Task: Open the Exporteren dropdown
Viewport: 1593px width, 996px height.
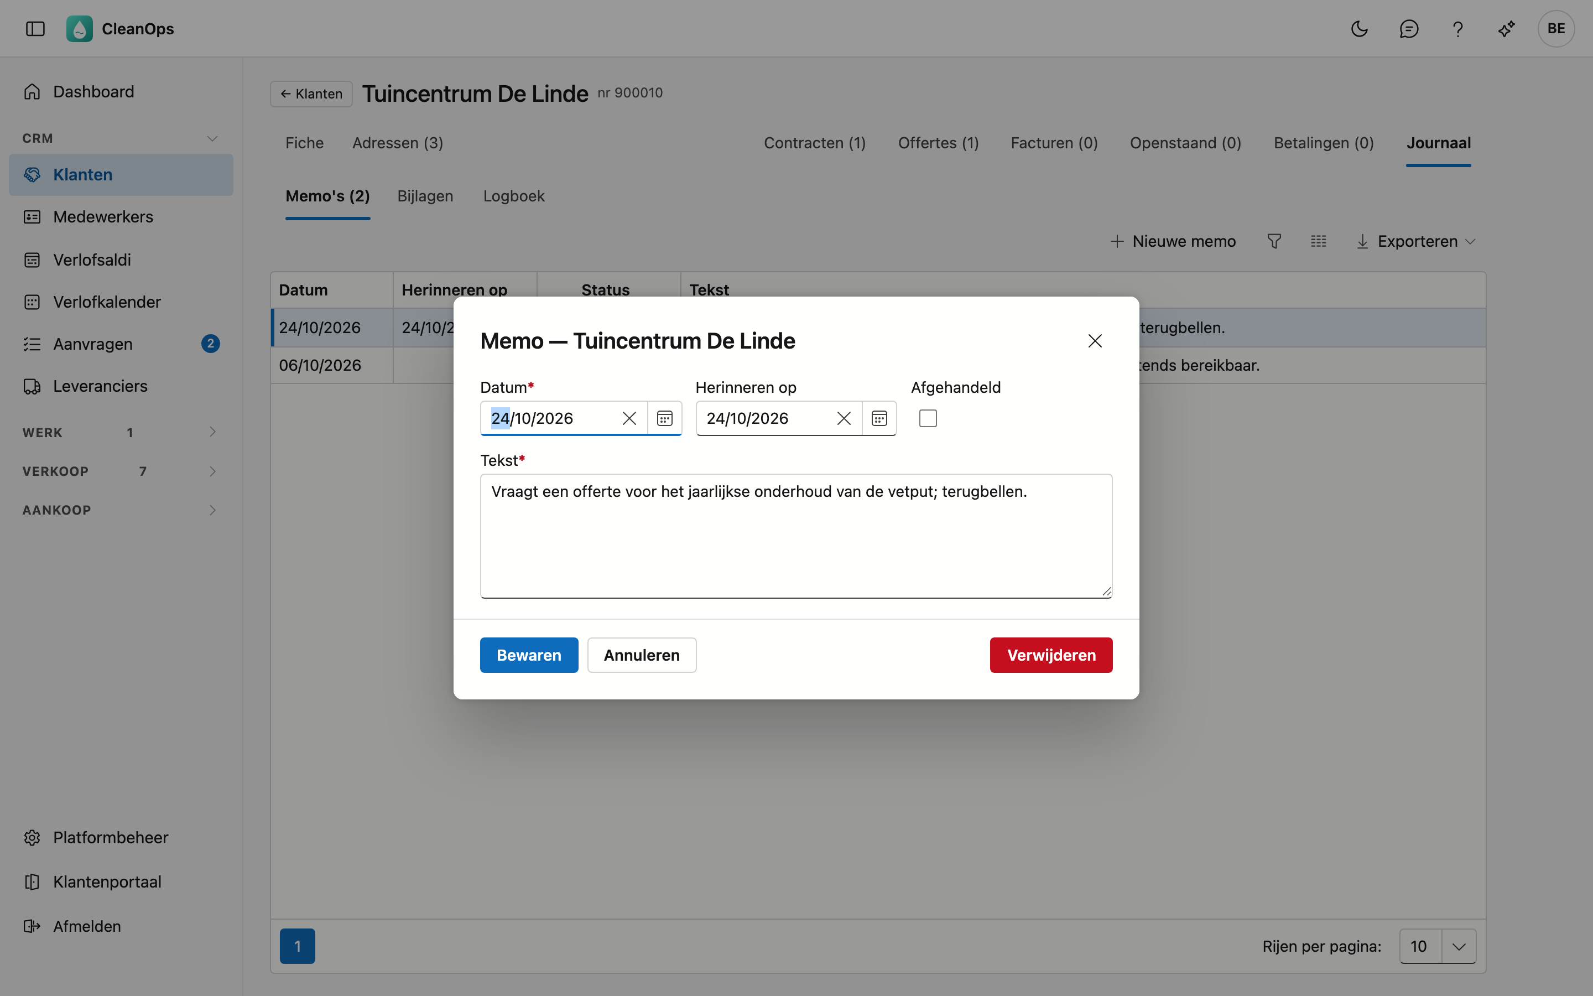Action: [x=1416, y=241]
